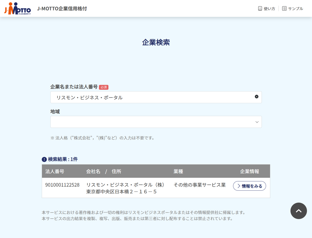This screenshot has width=312, height=238.
Task: Click the 必須 required badge
Action: [104, 87]
